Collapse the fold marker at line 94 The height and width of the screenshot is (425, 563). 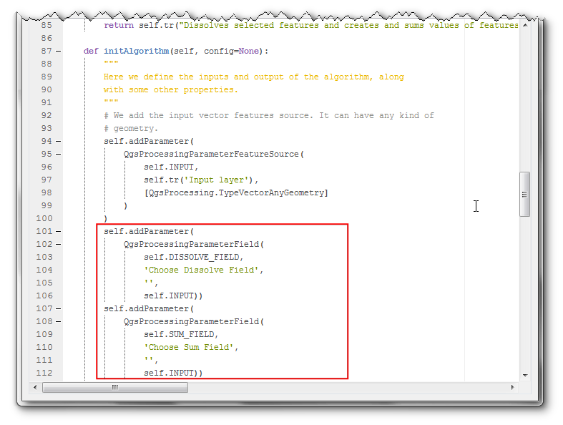pos(57,141)
